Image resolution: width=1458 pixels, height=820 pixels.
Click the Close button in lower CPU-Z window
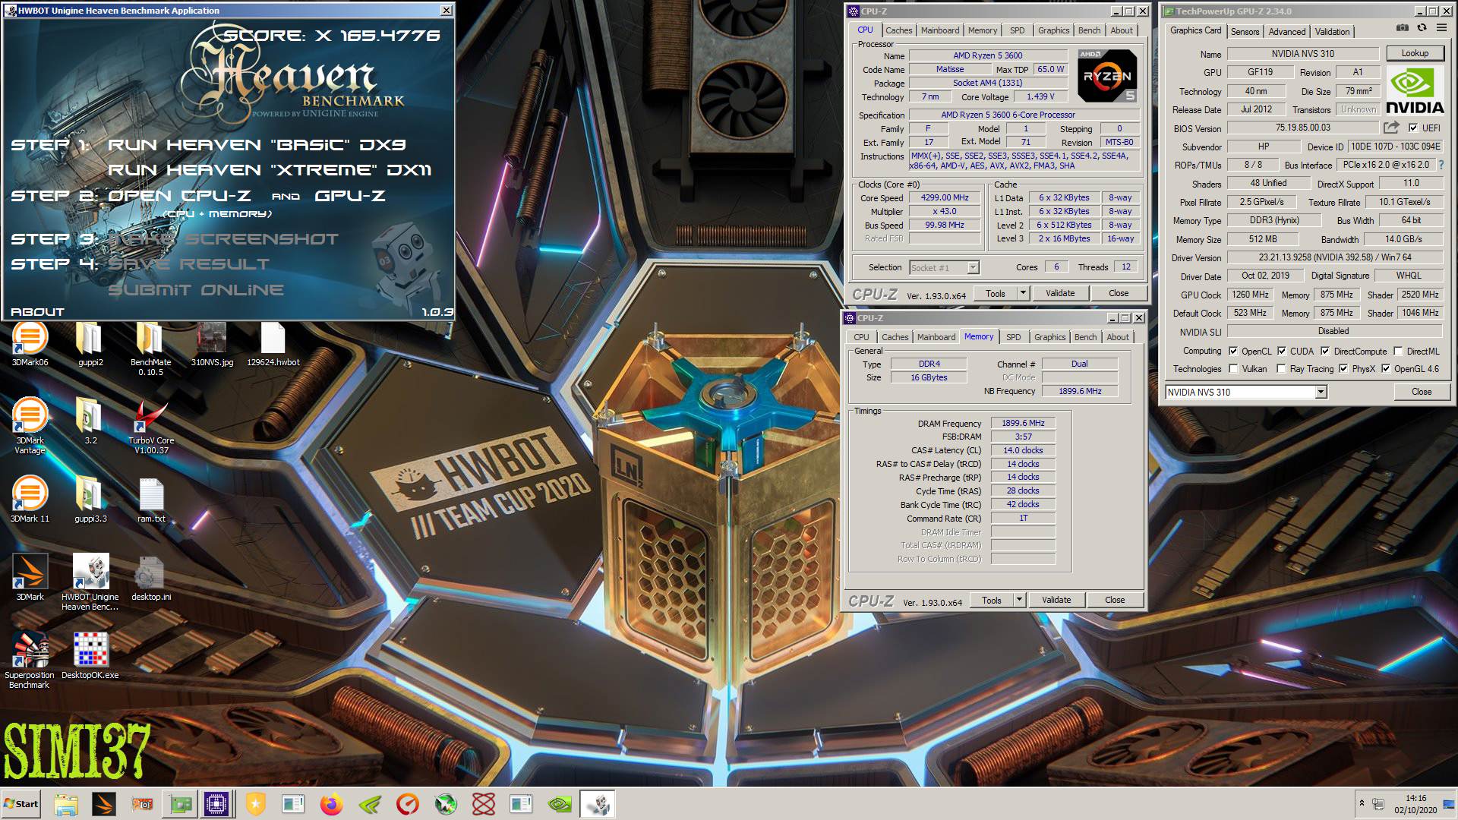[x=1115, y=600]
